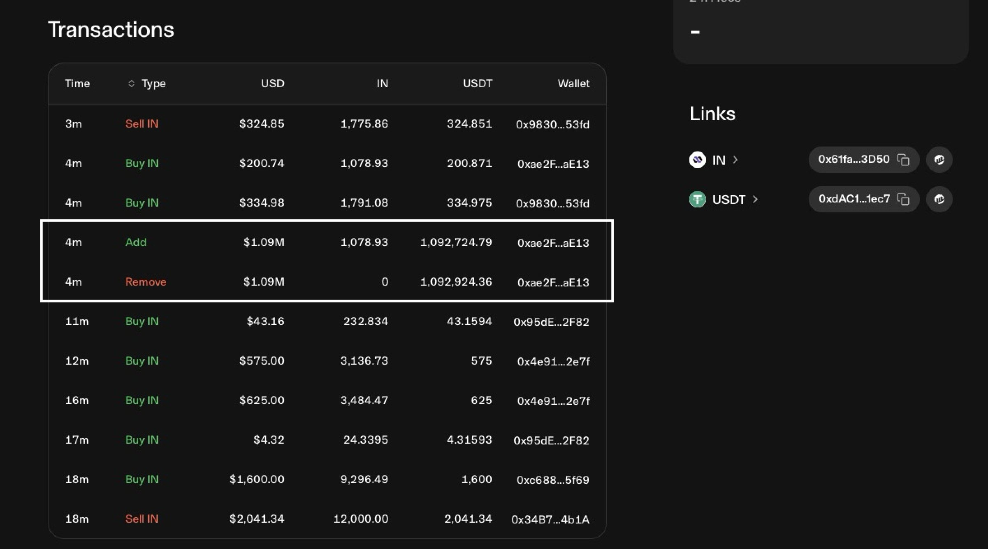
Task: Click the 0x61fa...3D50 address pill
Action: (x=853, y=159)
